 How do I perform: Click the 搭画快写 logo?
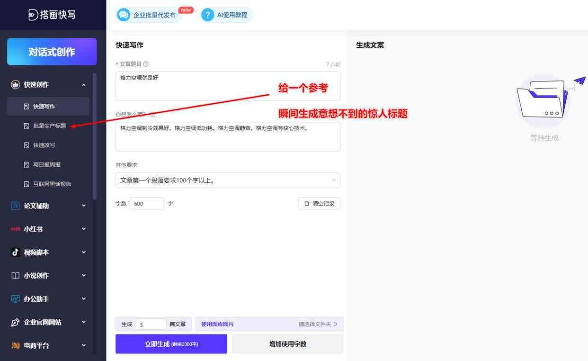tap(52, 15)
